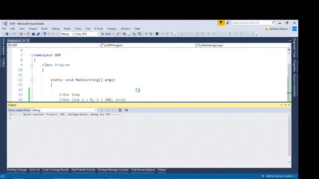
Task: Click the editor split window handle
Action: (289, 50)
